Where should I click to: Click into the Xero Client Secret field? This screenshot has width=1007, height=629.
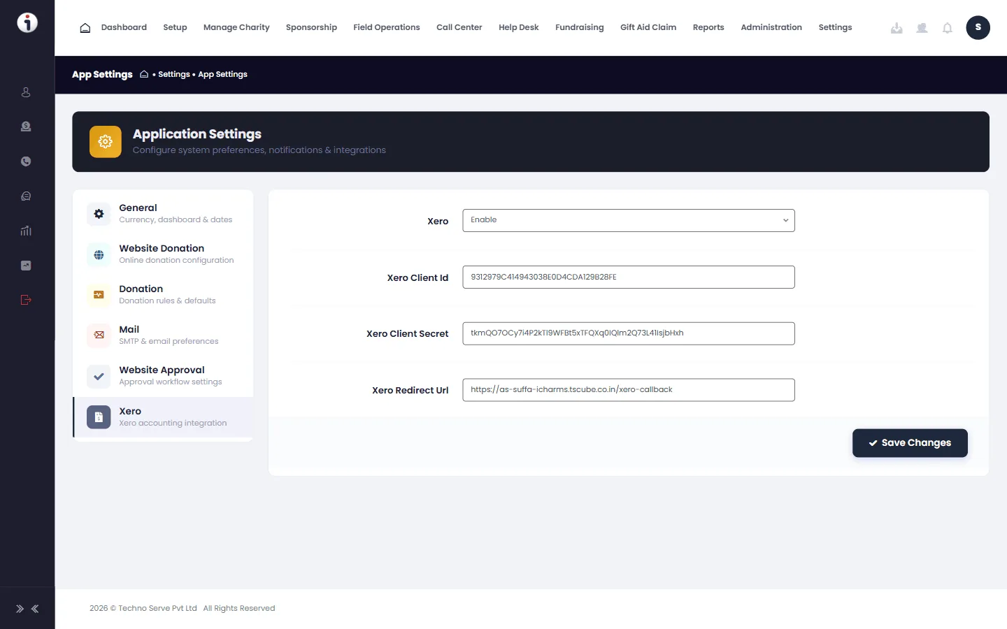(x=629, y=333)
